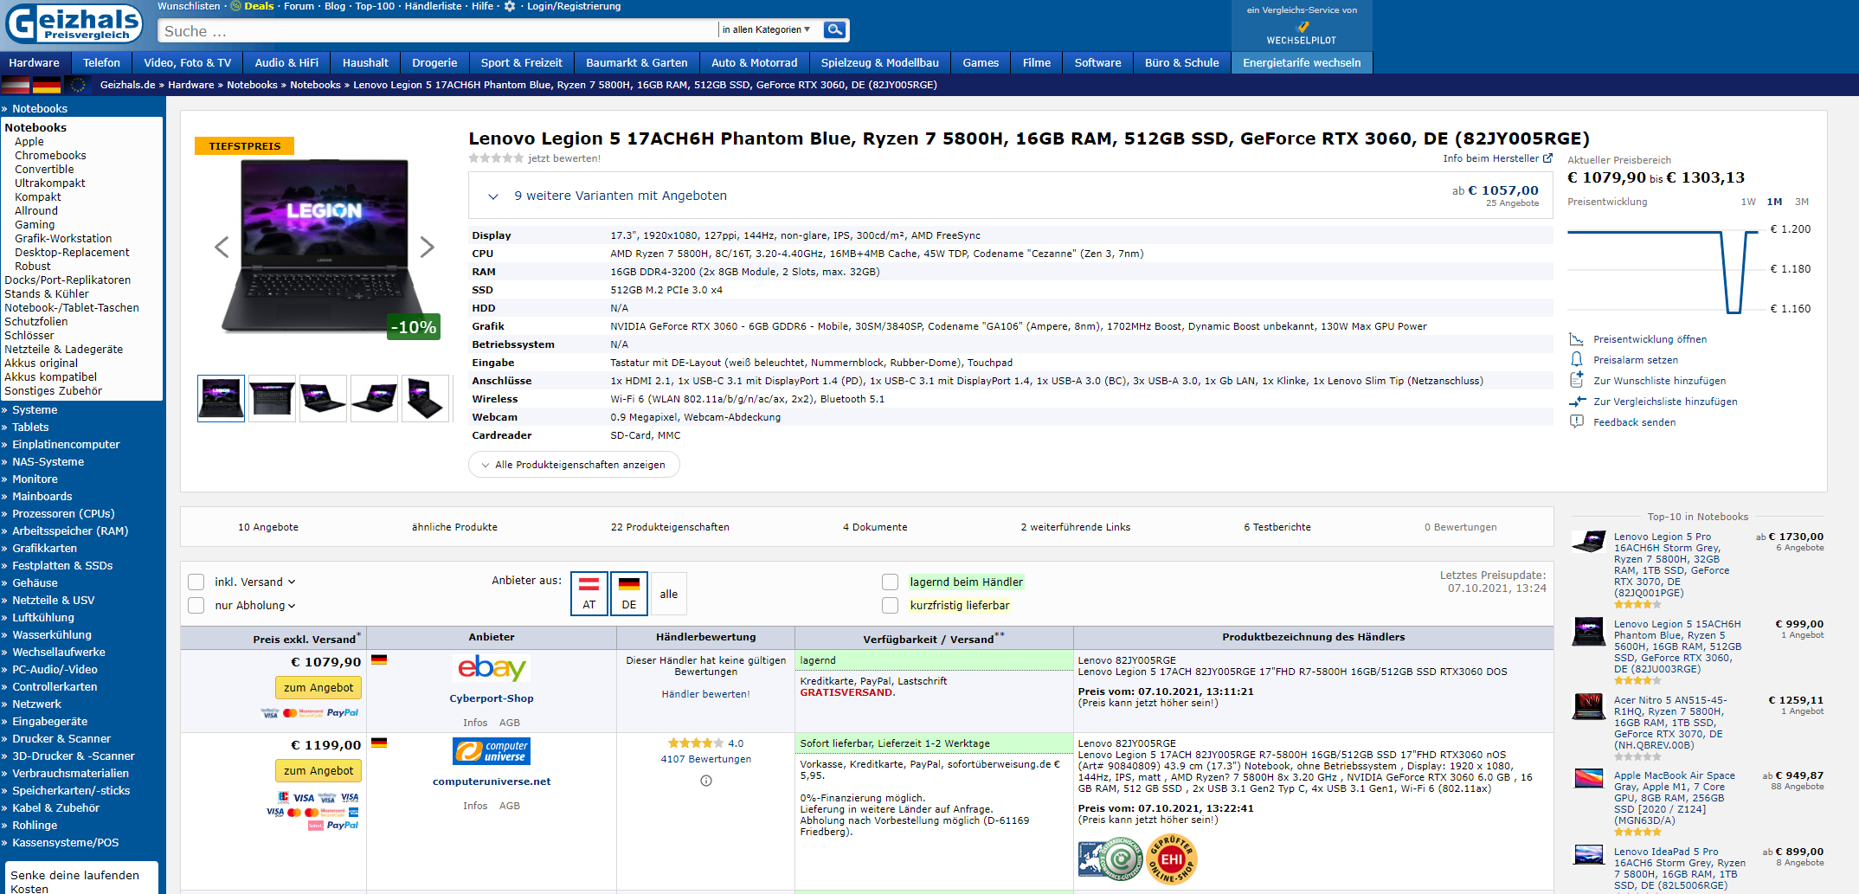Image resolution: width=1859 pixels, height=894 pixels.
Task: Expand the Monitore category in sidebar
Action: click(35, 479)
